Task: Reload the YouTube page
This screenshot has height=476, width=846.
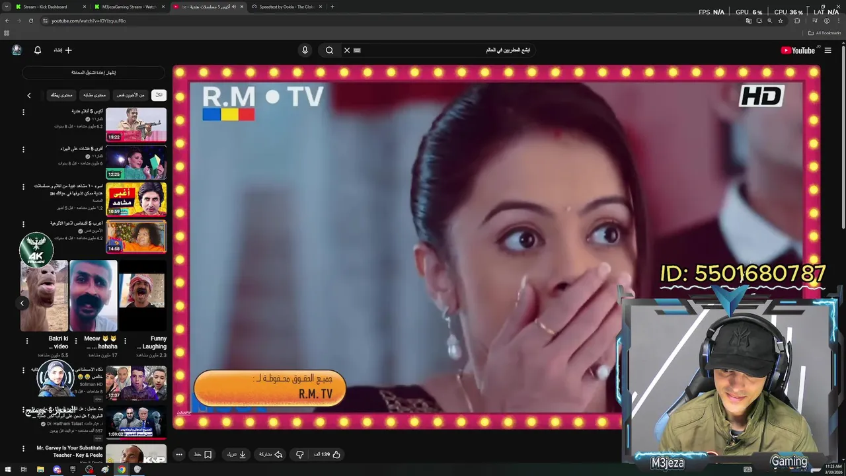Action: pos(30,20)
